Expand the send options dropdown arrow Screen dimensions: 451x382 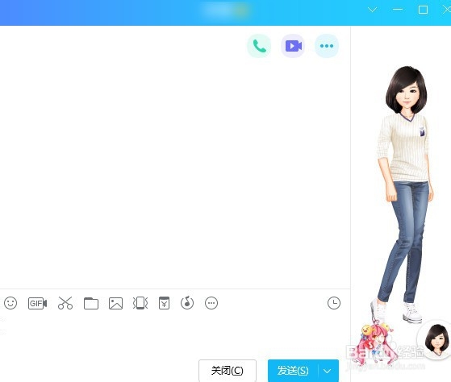pyautogui.click(x=328, y=371)
